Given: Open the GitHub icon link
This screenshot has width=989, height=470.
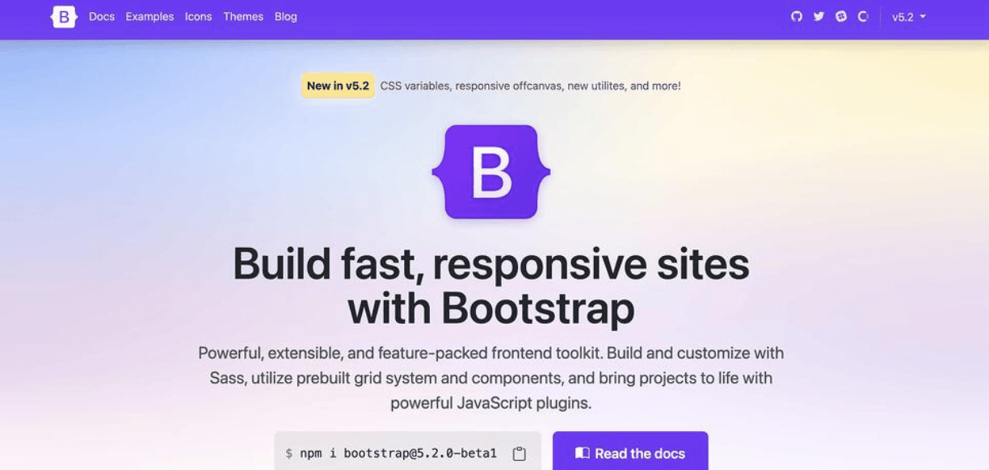Looking at the screenshot, I should pos(797,16).
